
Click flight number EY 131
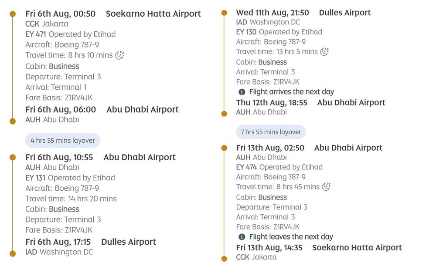35,178
